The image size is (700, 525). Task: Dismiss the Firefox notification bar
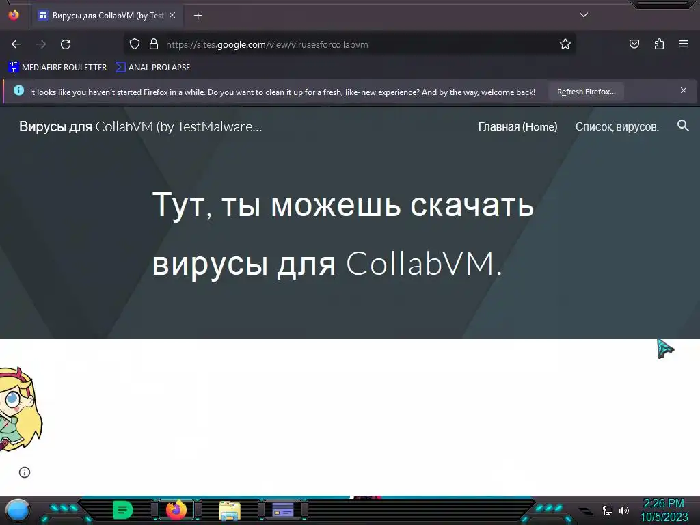(684, 91)
